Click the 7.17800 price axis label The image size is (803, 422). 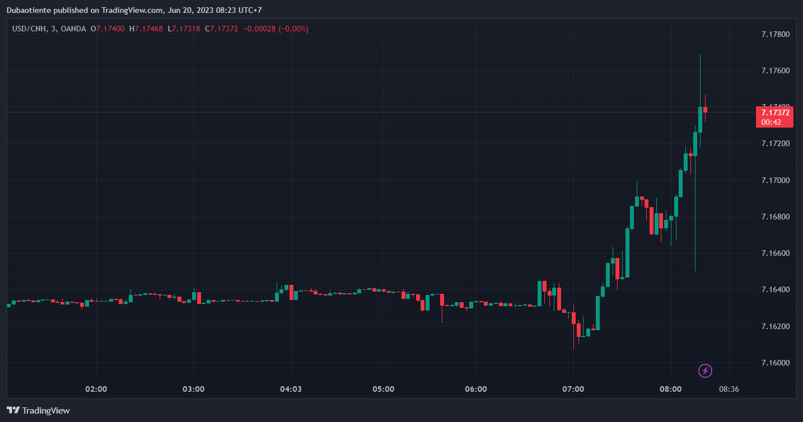[x=775, y=35]
